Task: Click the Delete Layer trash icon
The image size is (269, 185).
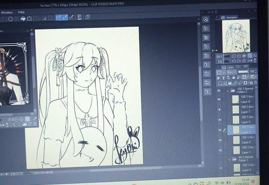Action: click(x=256, y=82)
